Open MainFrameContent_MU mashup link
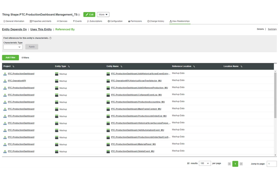Image resolution: width=278 pixels, height=179 pixels. coord(136,109)
